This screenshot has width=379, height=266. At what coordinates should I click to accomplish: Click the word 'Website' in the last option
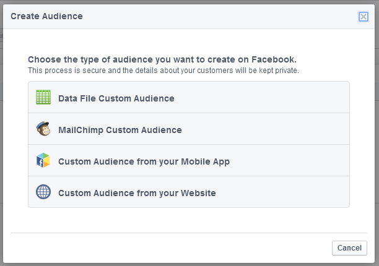pos(198,193)
